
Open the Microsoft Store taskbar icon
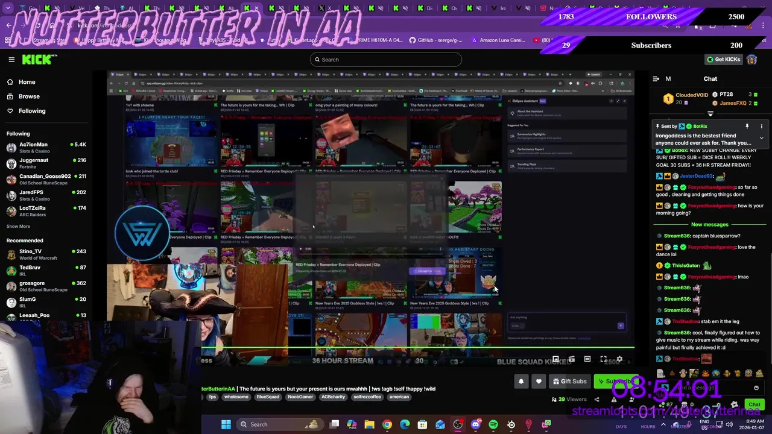coord(422,424)
